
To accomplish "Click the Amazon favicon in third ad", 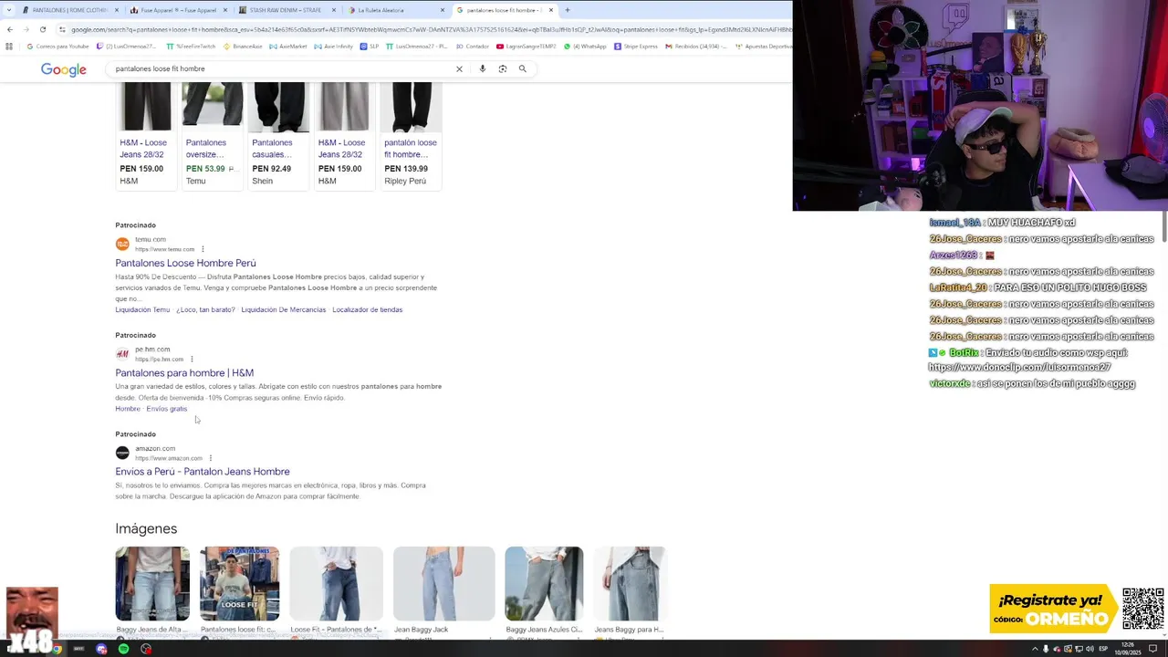I will 122,453.
